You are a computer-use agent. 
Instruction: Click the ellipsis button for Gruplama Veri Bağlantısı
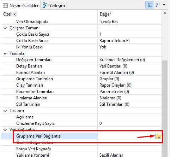[158, 136]
